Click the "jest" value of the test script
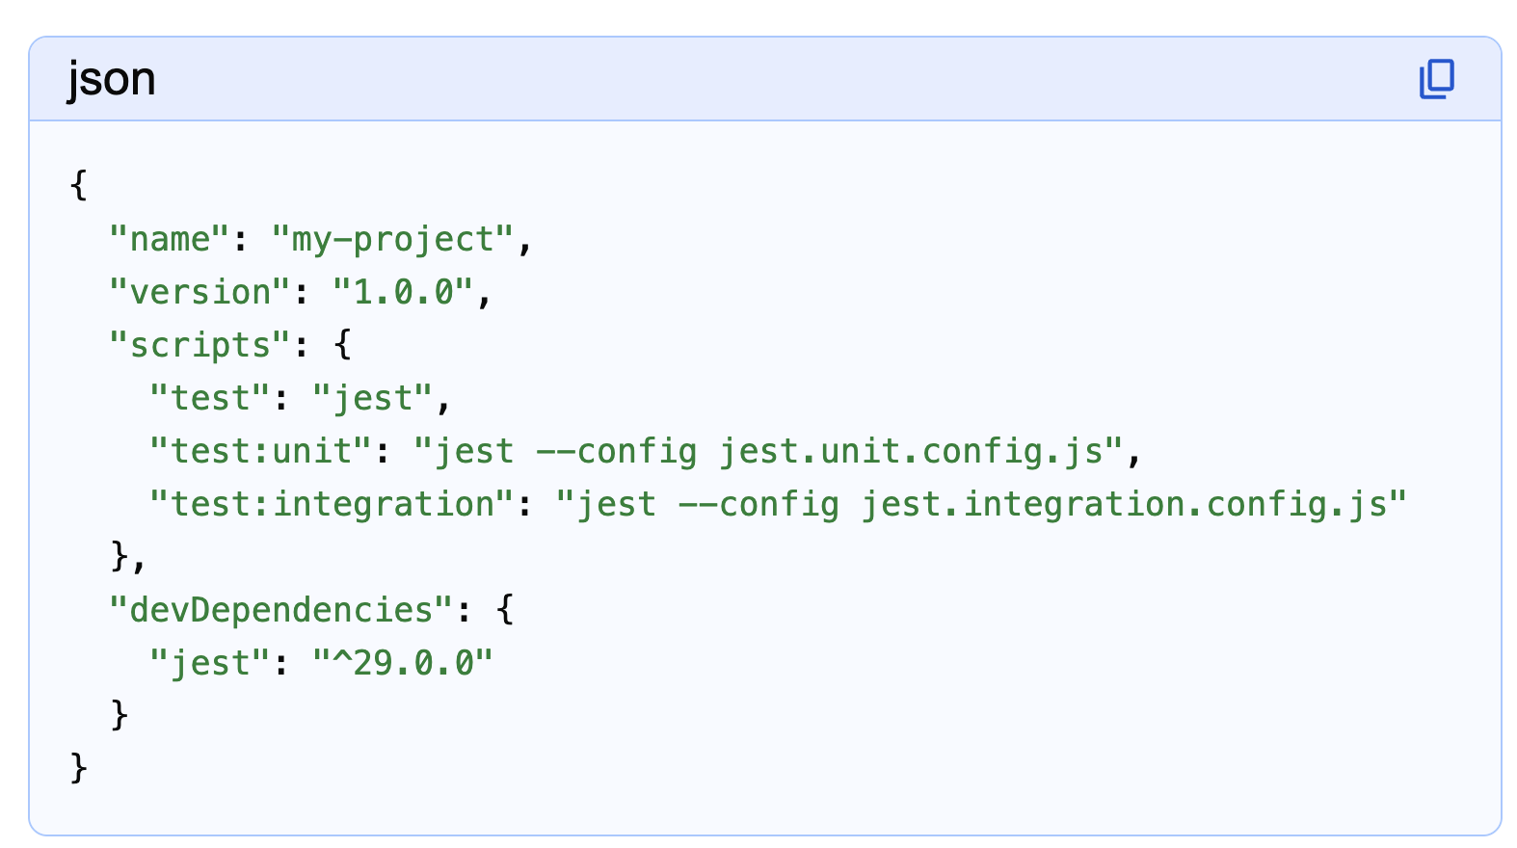The width and height of the screenshot is (1517, 848). coord(372,398)
